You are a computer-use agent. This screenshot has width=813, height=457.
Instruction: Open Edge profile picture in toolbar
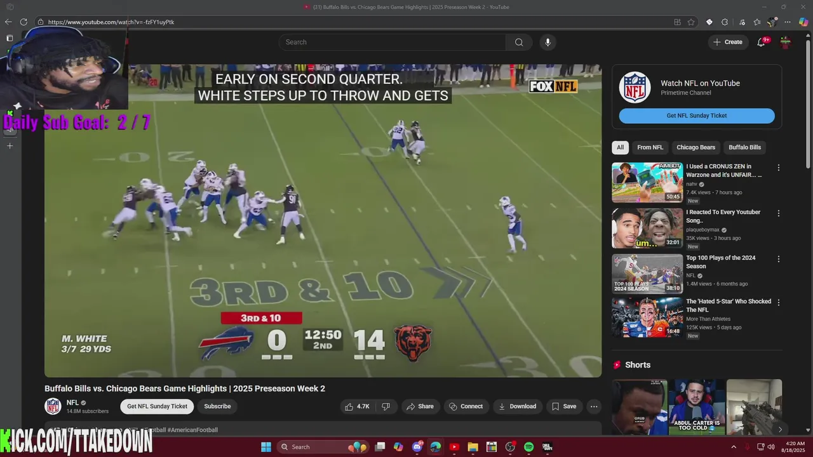coord(772,22)
